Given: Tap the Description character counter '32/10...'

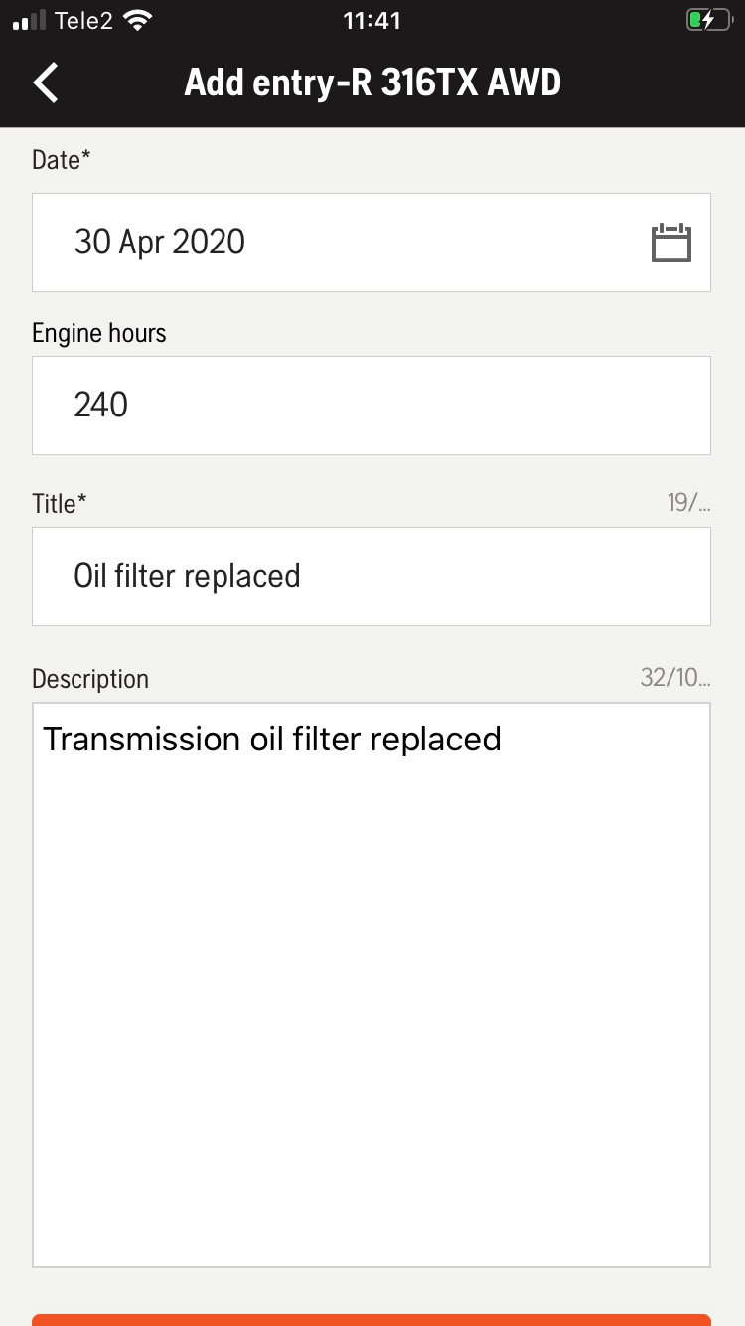Looking at the screenshot, I should pos(675,678).
